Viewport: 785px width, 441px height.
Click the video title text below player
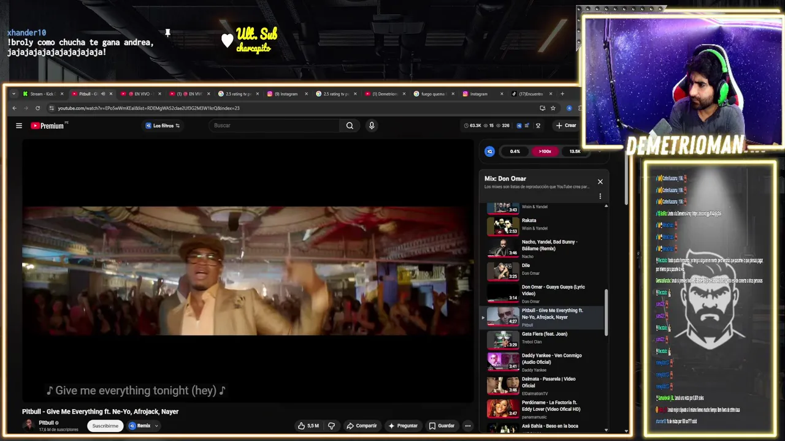pyautogui.click(x=100, y=412)
